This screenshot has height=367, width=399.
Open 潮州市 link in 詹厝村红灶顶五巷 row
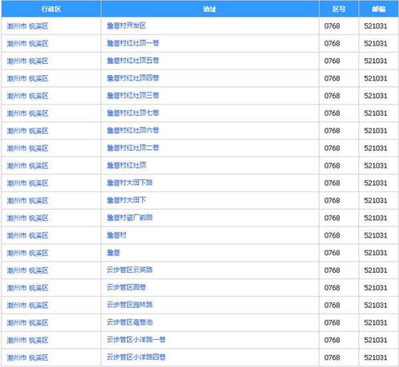(17, 61)
